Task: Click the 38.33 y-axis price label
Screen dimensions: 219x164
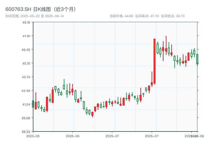Action: [26, 131]
